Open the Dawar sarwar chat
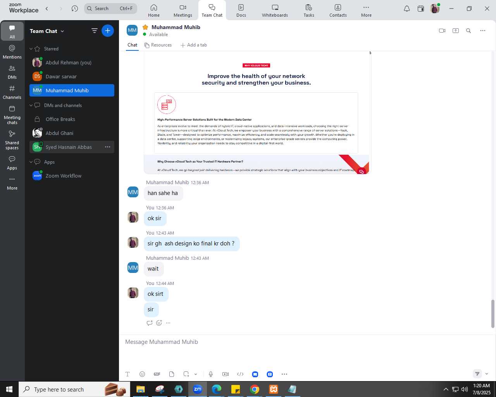The height and width of the screenshot is (397, 496). pos(72,76)
